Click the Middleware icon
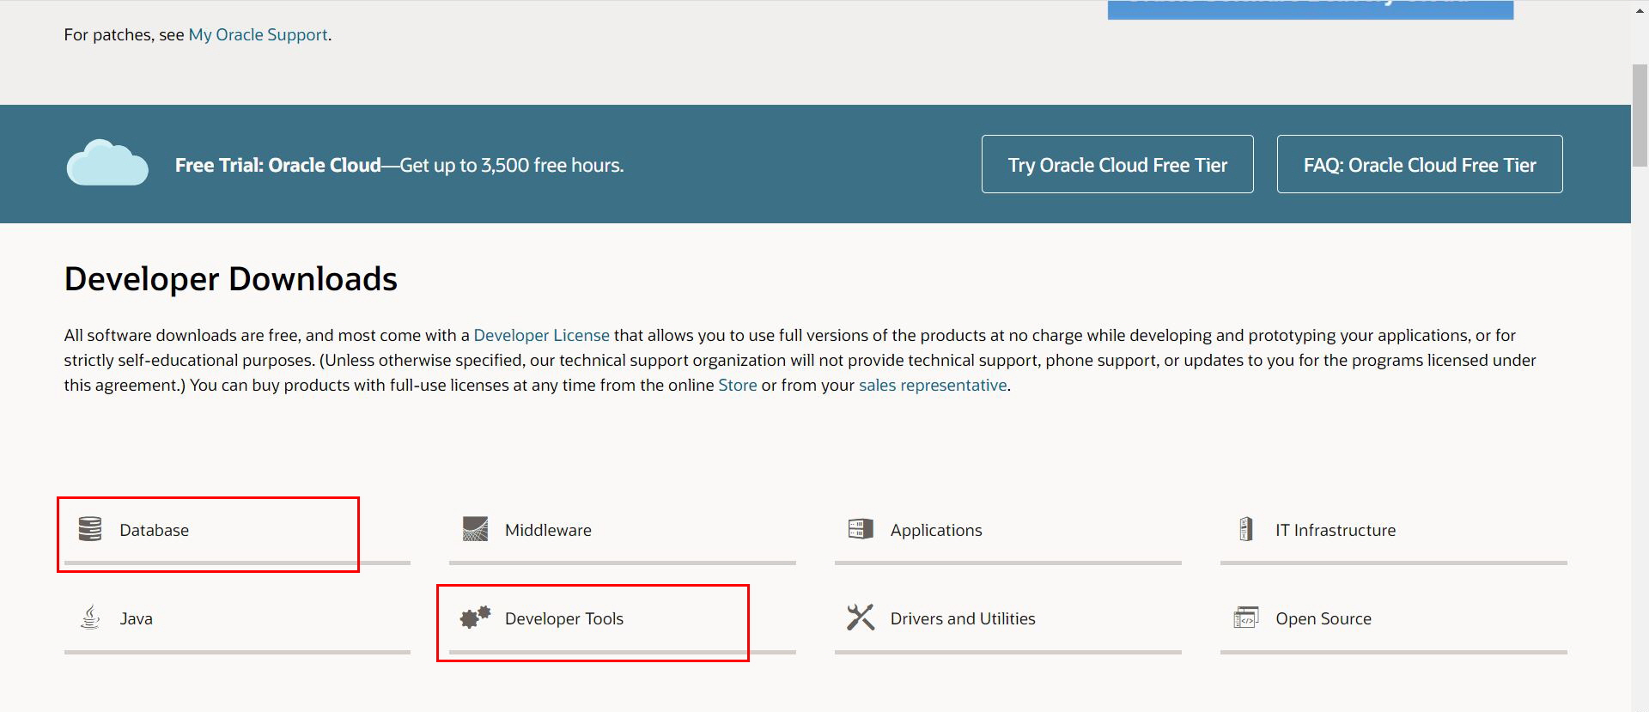1649x712 pixels. [x=475, y=529]
